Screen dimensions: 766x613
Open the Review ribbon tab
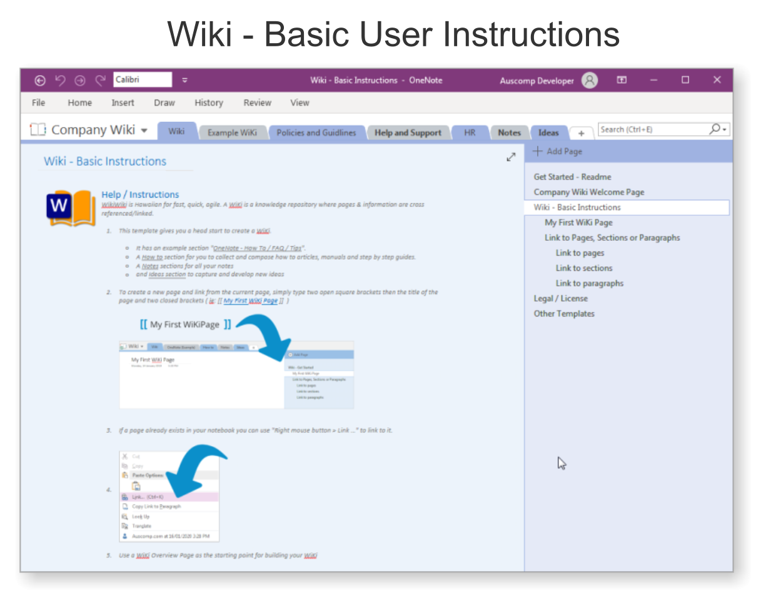[x=257, y=103]
